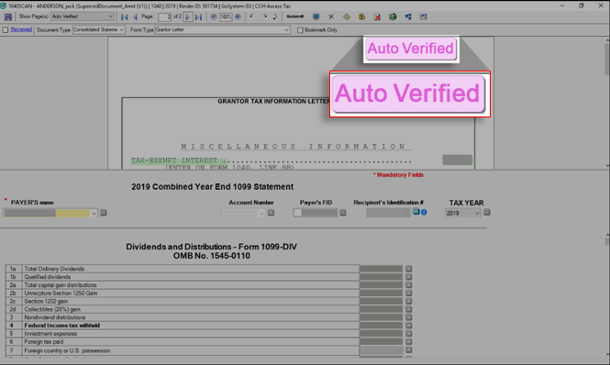The height and width of the screenshot is (365, 610).
Task: Click the blue monitor toolbar icon
Action: click(316, 17)
